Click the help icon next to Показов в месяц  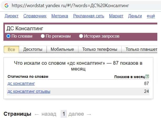[x=147, y=77]
